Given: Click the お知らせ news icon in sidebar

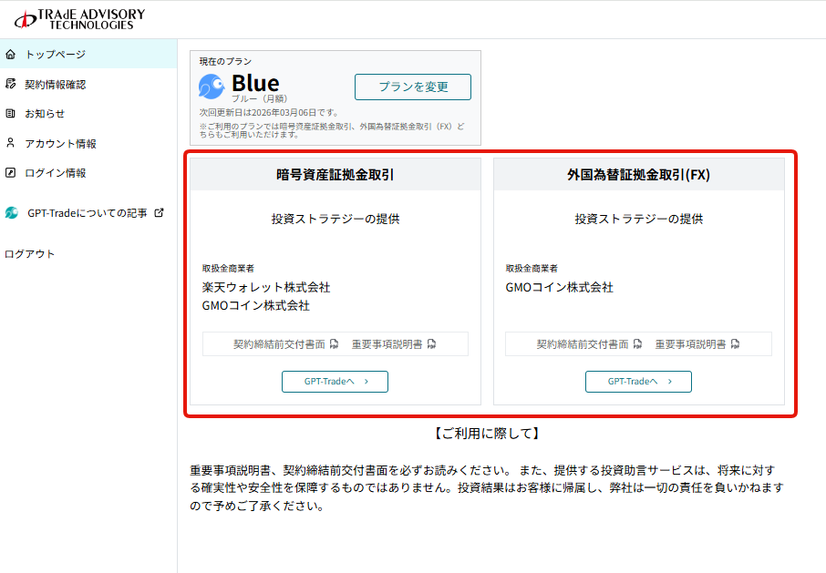Looking at the screenshot, I should tap(11, 114).
